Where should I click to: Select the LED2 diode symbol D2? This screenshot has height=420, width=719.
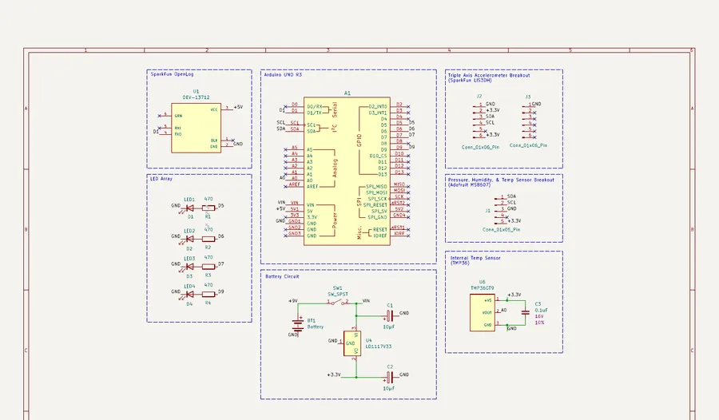pyautogui.click(x=189, y=239)
